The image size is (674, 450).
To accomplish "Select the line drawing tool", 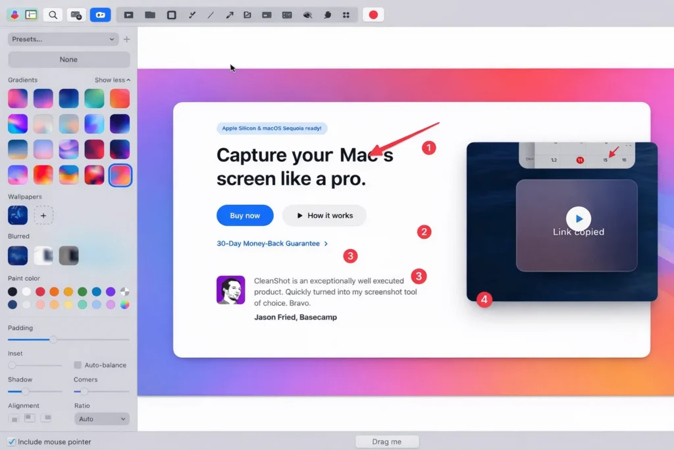I will 211,14.
